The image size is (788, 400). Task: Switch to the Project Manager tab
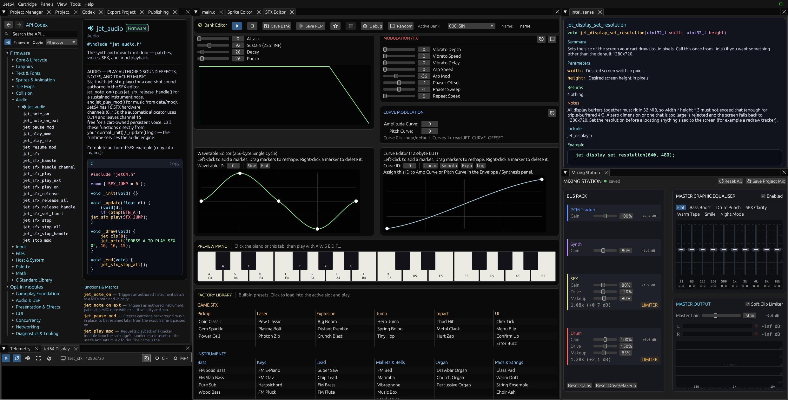pos(26,12)
